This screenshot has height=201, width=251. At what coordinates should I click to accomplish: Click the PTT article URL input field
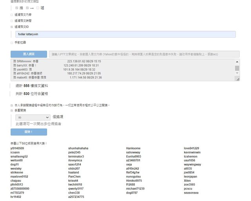(x=144, y=54)
